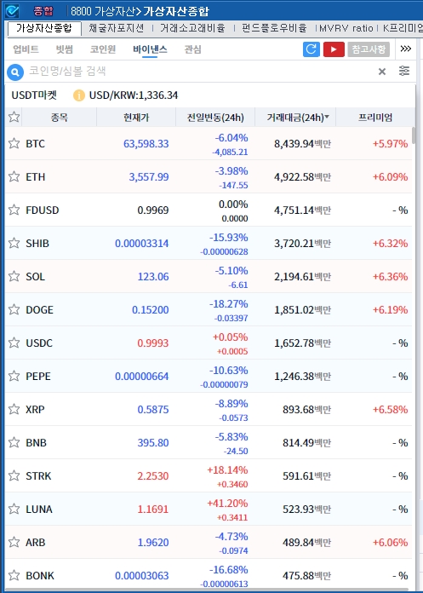Favorite BTC with its star
The height and width of the screenshot is (593, 423).
(x=14, y=143)
